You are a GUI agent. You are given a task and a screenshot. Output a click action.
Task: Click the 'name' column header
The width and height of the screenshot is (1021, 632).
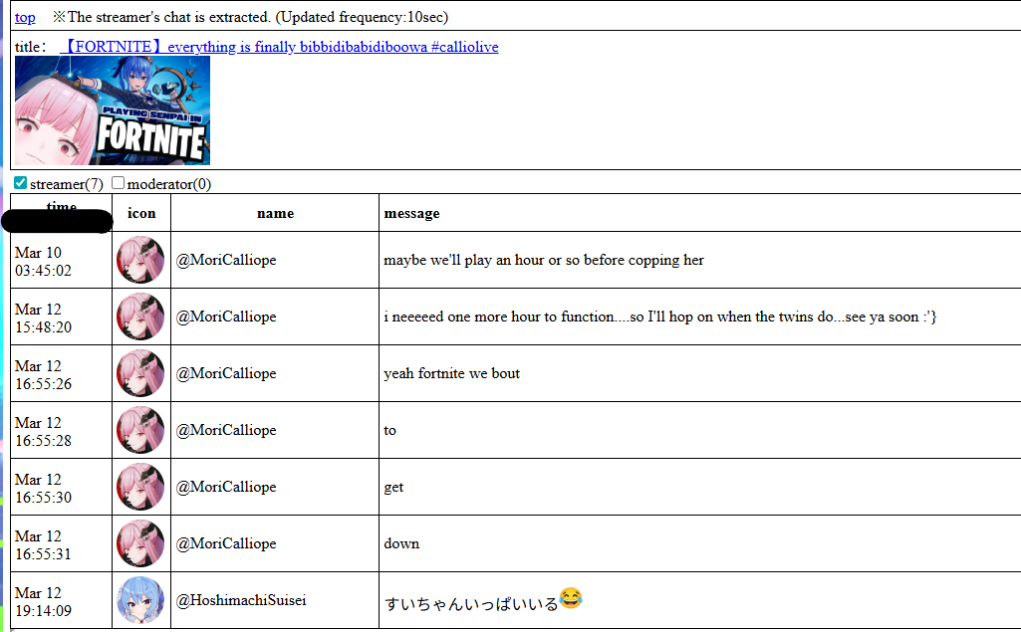pyautogui.click(x=276, y=214)
